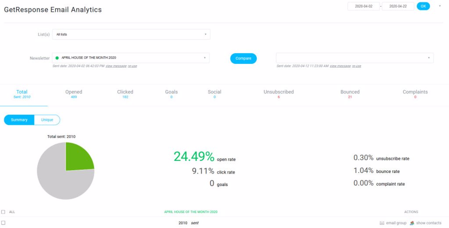
Task: Open the APRIL HOUSE OF THE MONTH newsletter dropdown
Action: coord(131,58)
